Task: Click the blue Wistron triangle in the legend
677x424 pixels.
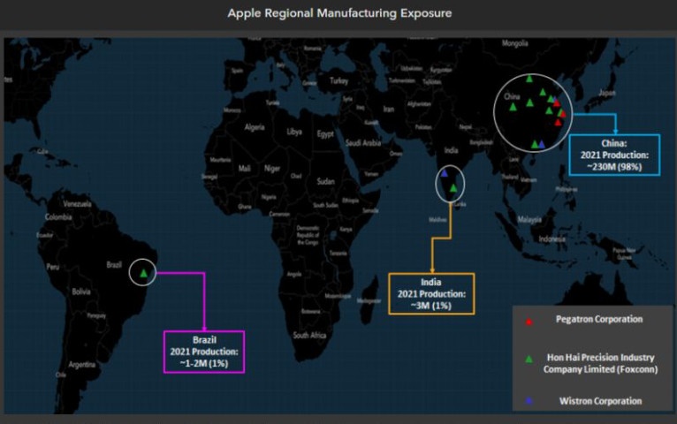Action: (529, 401)
